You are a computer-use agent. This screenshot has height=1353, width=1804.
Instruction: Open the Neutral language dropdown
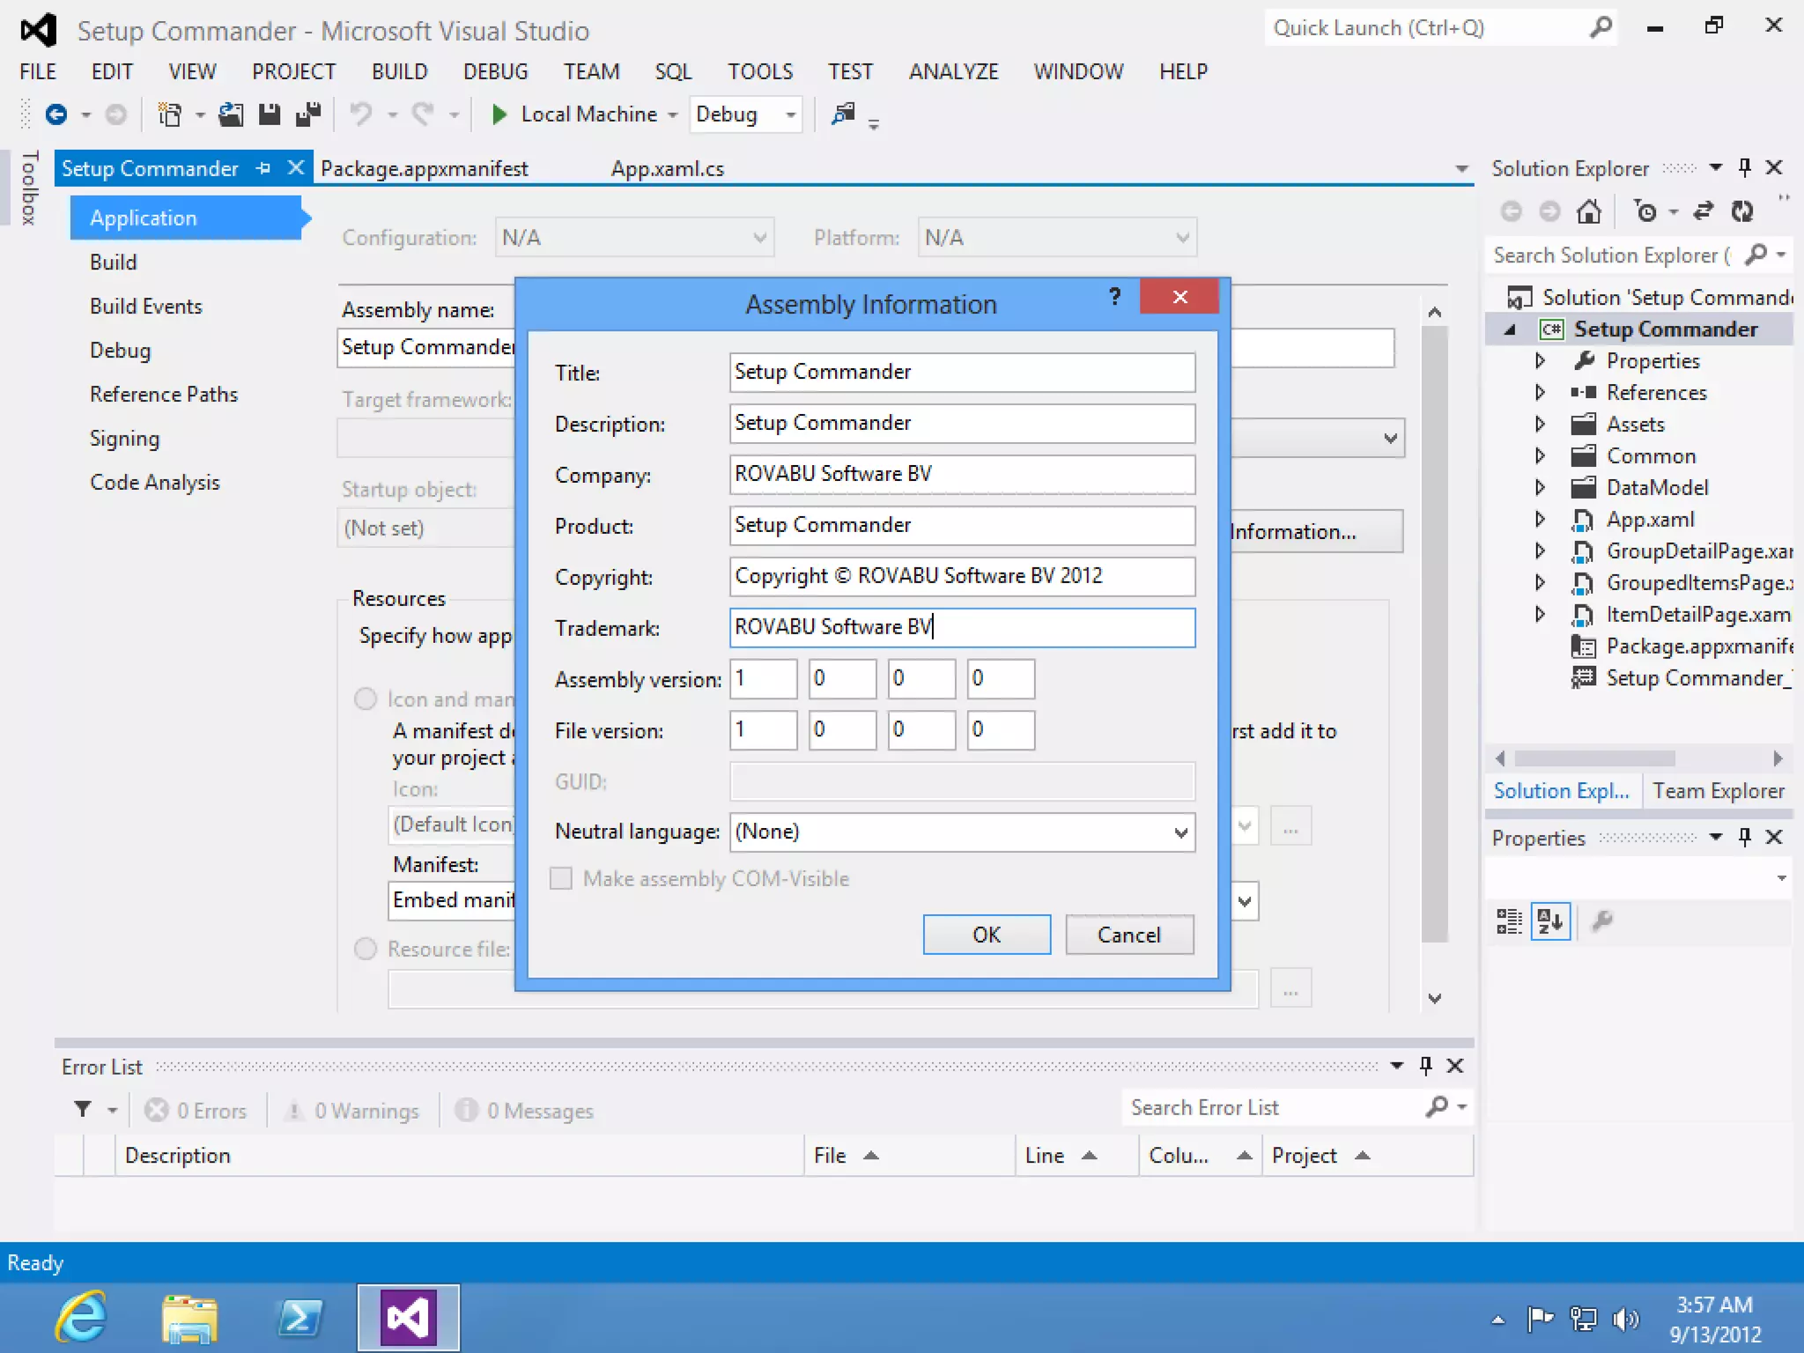[1180, 832]
